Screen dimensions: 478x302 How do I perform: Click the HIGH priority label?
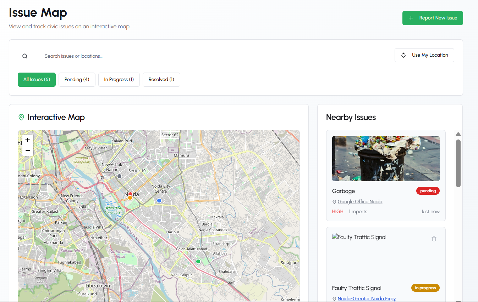coord(338,212)
